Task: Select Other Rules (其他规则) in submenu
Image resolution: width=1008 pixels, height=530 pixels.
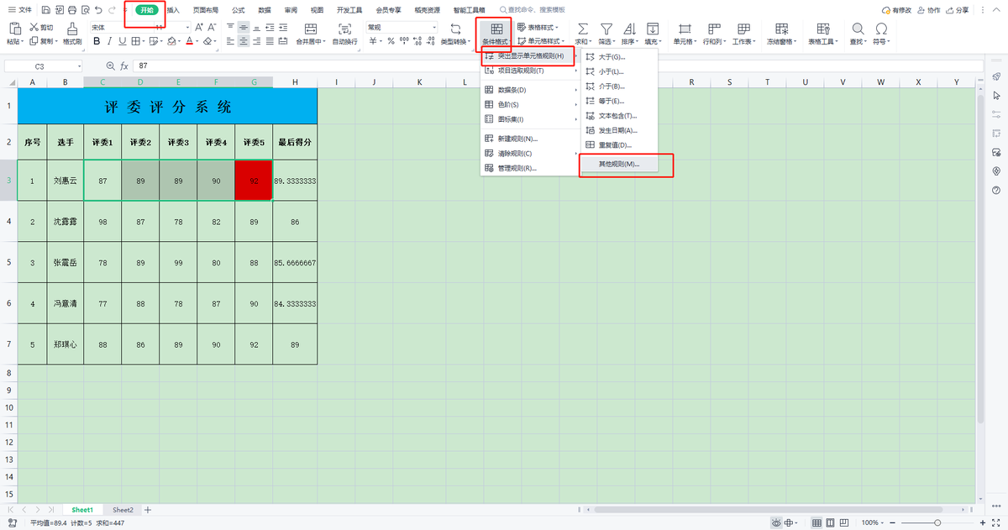Action: pyautogui.click(x=619, y=164)
